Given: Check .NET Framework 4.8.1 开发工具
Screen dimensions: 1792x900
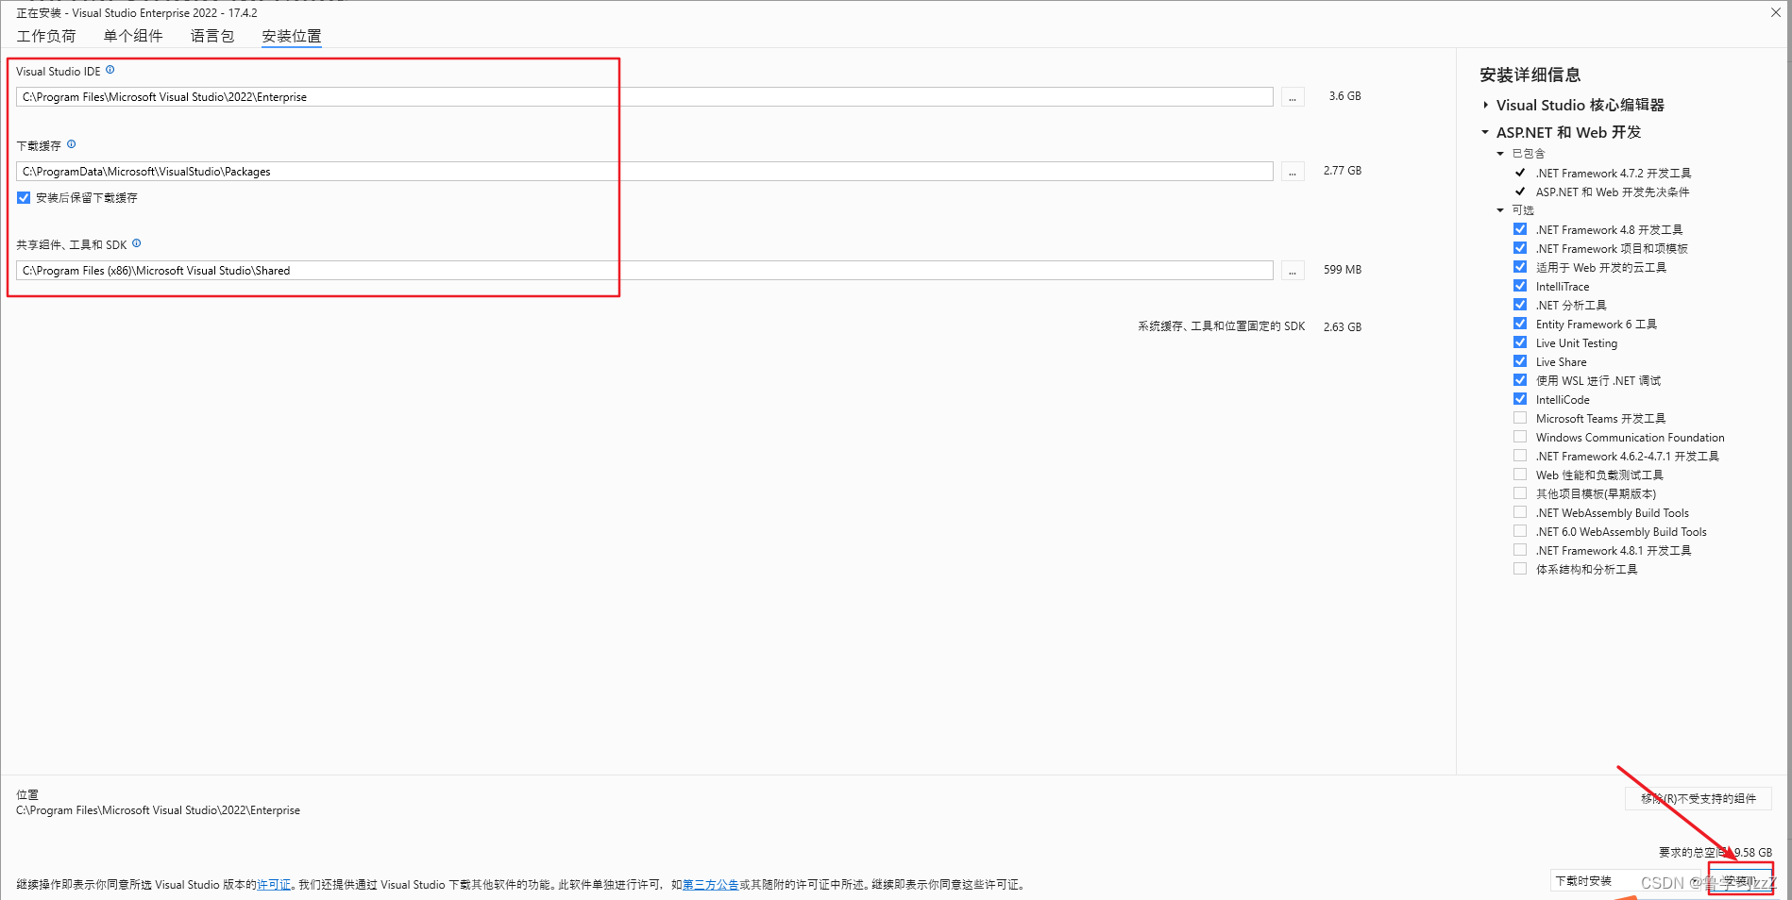Looking at the screenshot, I should [x=1520, y=550].
